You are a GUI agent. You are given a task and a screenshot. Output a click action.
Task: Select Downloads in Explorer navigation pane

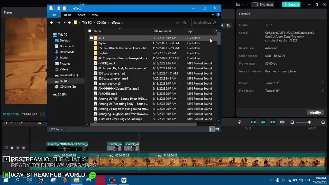pyautogui.click(x=67, y=52)
